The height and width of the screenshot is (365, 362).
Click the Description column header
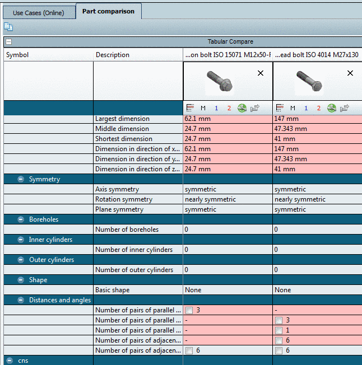pos(113,55)
